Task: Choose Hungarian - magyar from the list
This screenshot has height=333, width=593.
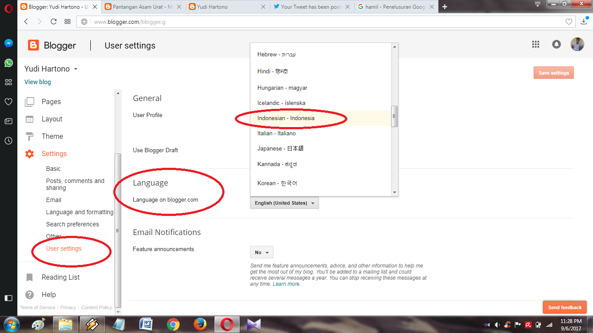Action: click(321, 88)
